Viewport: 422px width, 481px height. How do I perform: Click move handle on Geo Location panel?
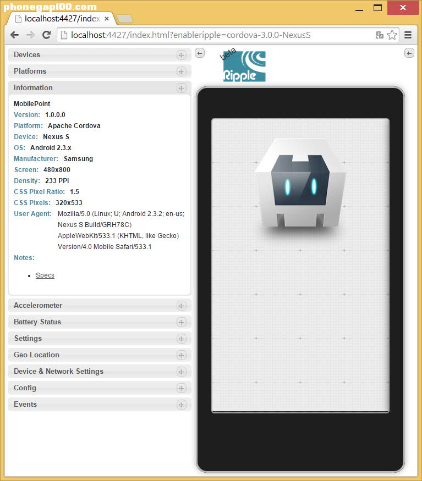181,355
